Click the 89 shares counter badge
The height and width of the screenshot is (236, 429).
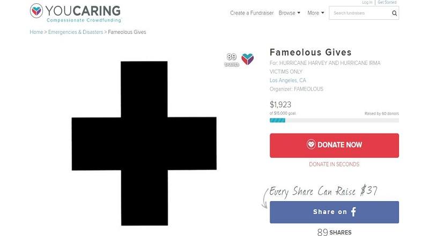point(232,60)
